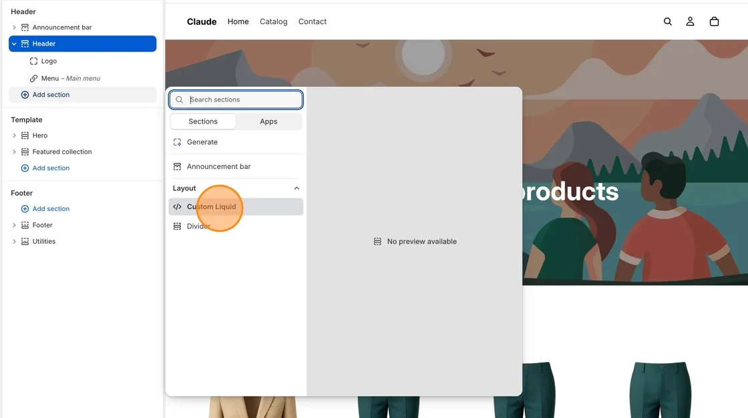Open the Catalog menu link in preview
Image resolution: width=748 pixels, height=418 pixels.
click(273, 21)
